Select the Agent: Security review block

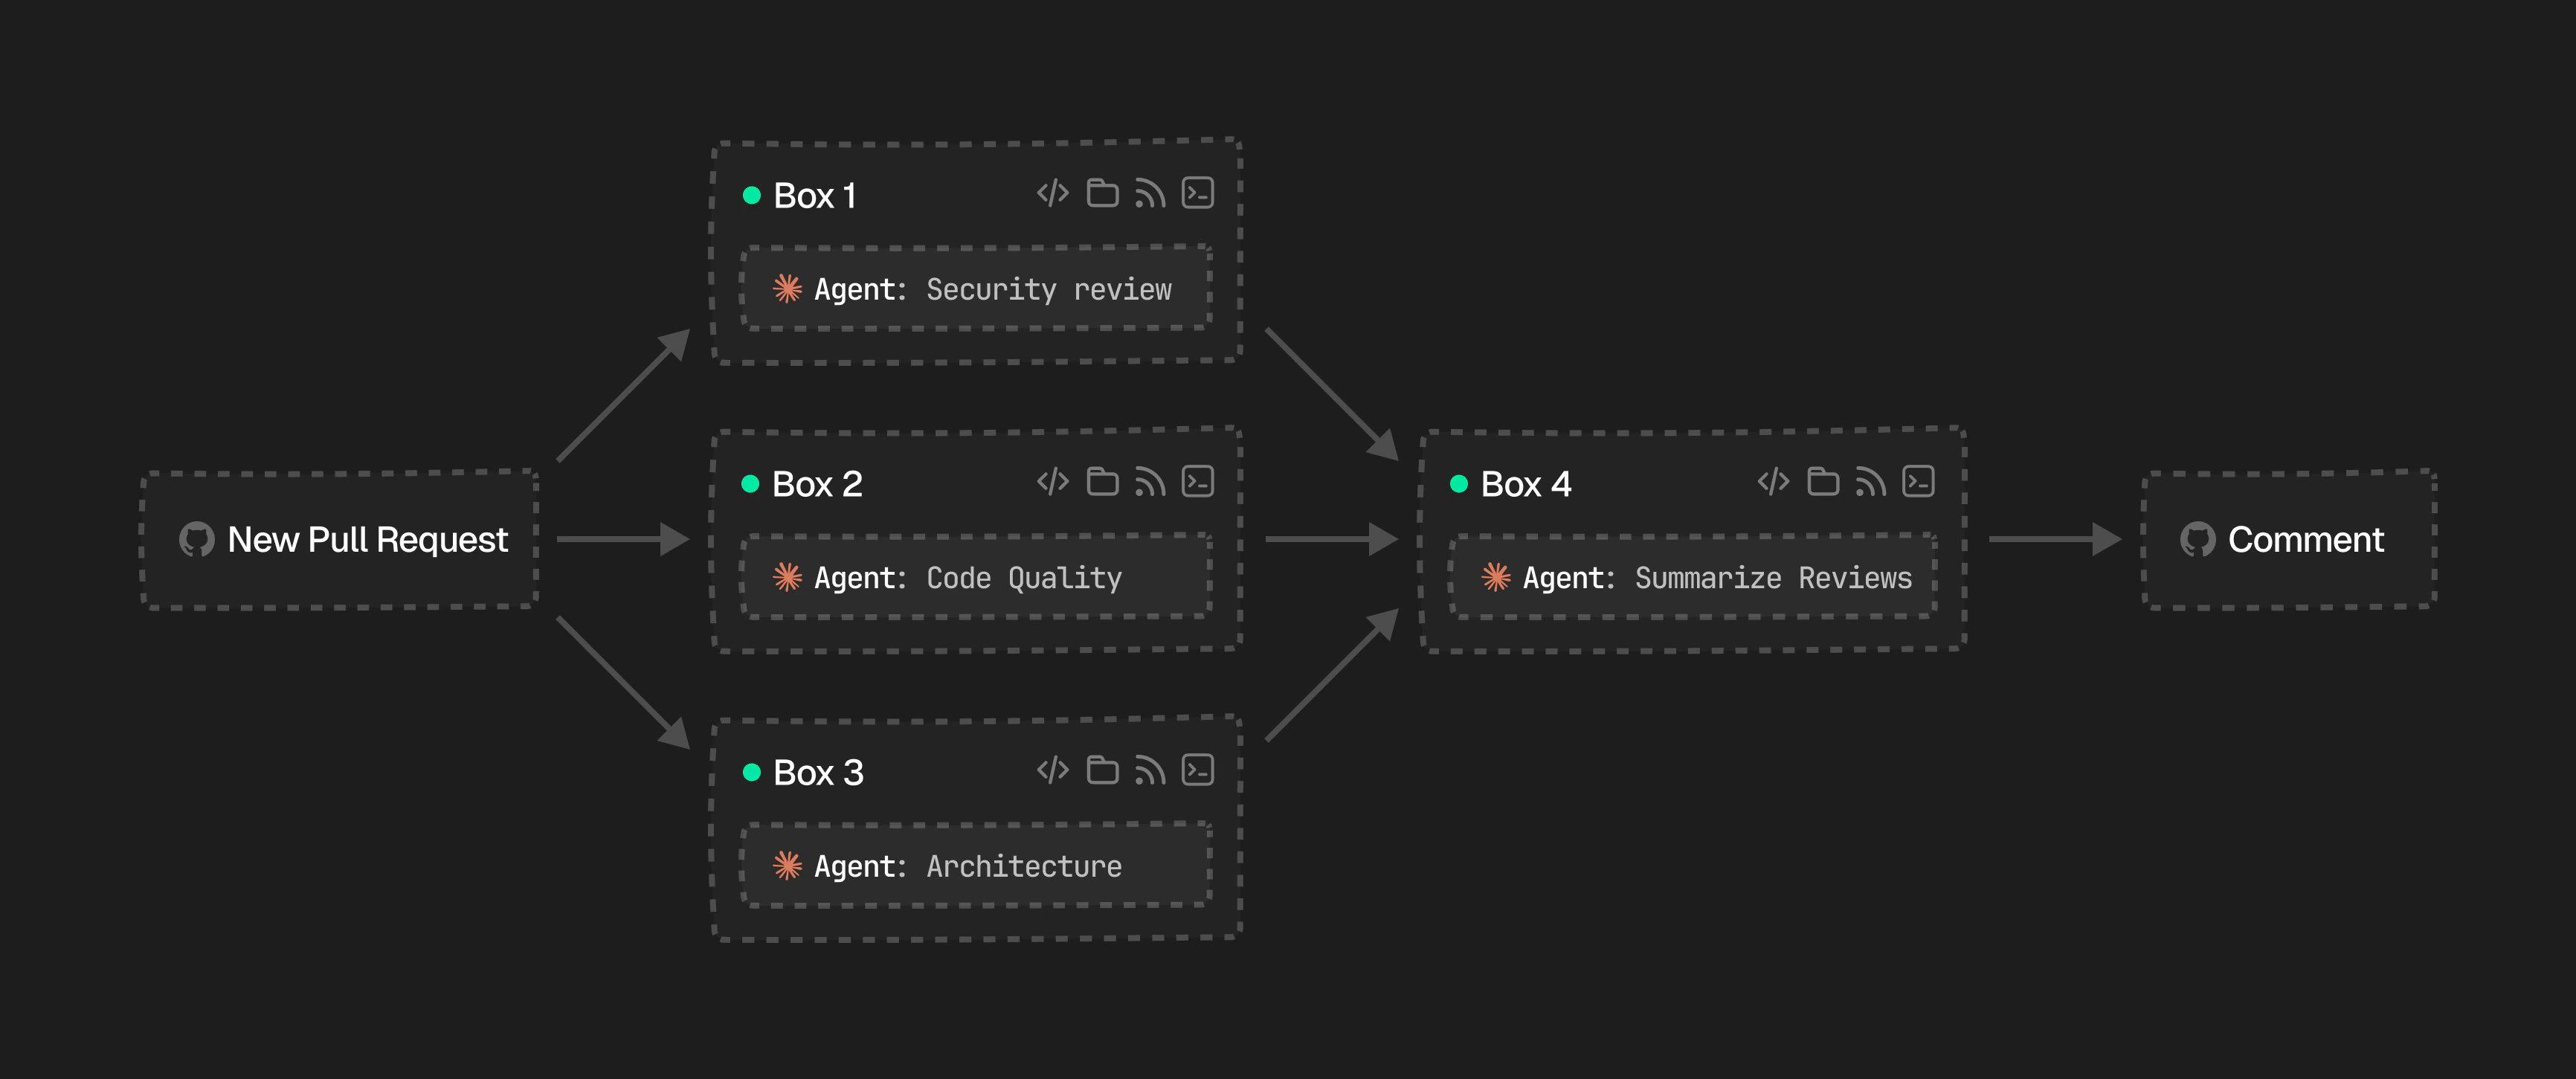pos(976,289)
